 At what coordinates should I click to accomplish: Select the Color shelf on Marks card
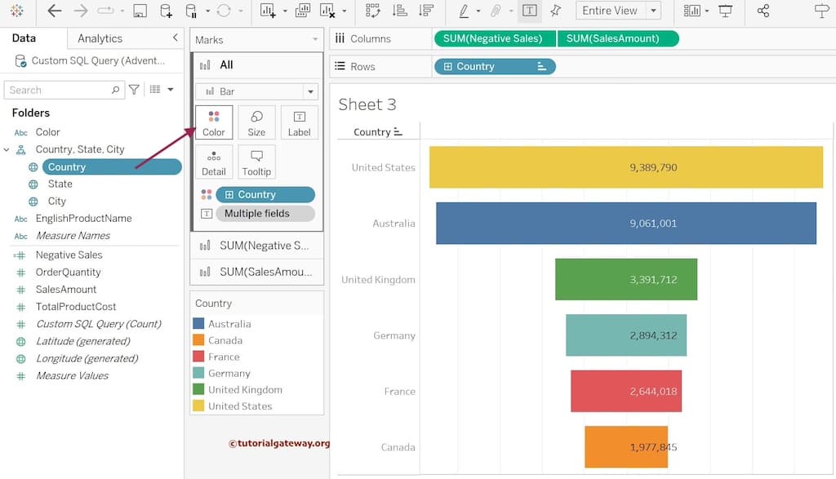(213, 122)
